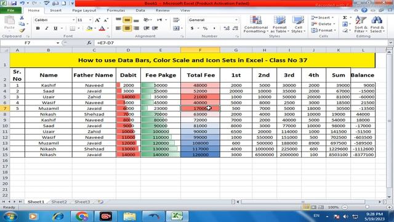This screenshot has height=222, width=394.
Task: Apply Percent Style format
Action: (x=205, y=28)
